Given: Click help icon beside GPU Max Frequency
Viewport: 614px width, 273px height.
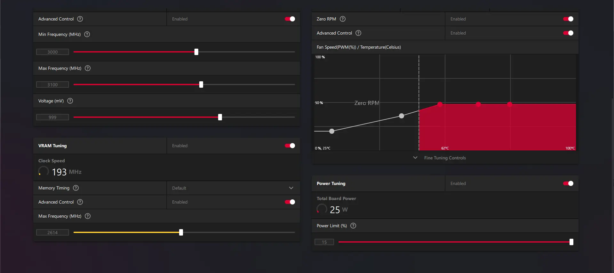Looking at the screenshot, I should (88, 68).
